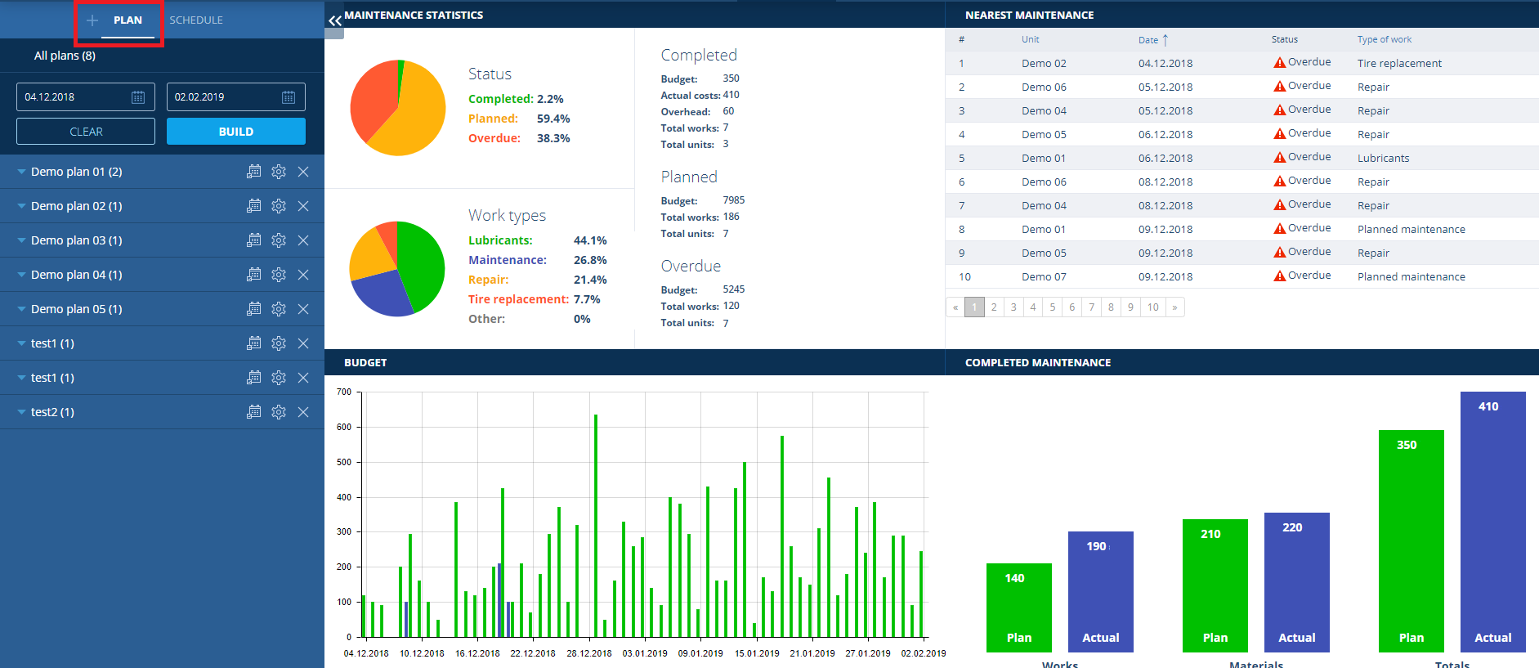Switch to the SCHEDULE tab
The width and height of the screenshot is (1539, 668).
pos(196,20)
